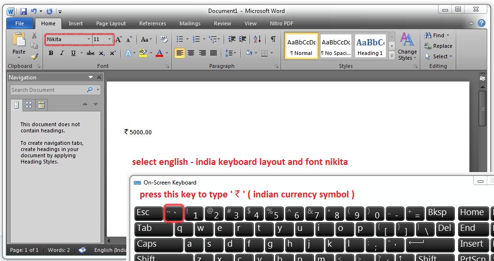Expand the Find dropdown arrow

448,35
